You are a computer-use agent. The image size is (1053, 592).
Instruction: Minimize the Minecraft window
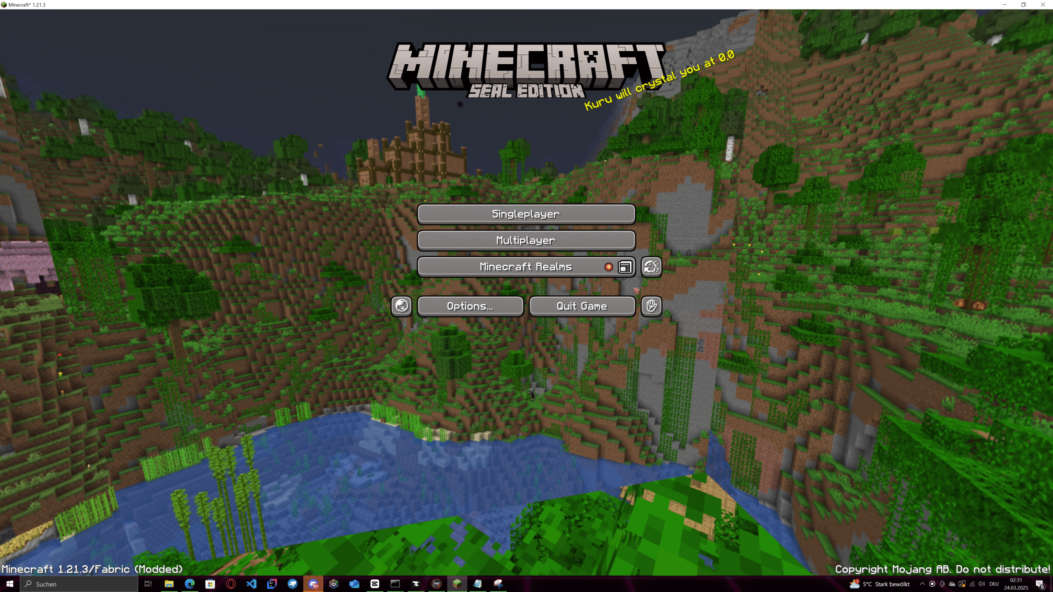point(1004,5)
